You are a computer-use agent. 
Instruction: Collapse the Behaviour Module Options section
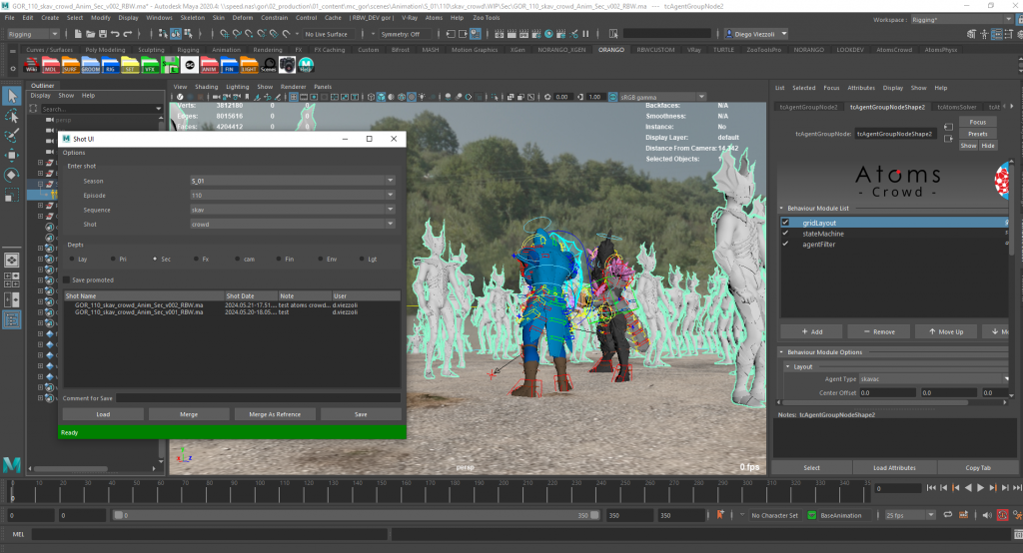[781, 352]
